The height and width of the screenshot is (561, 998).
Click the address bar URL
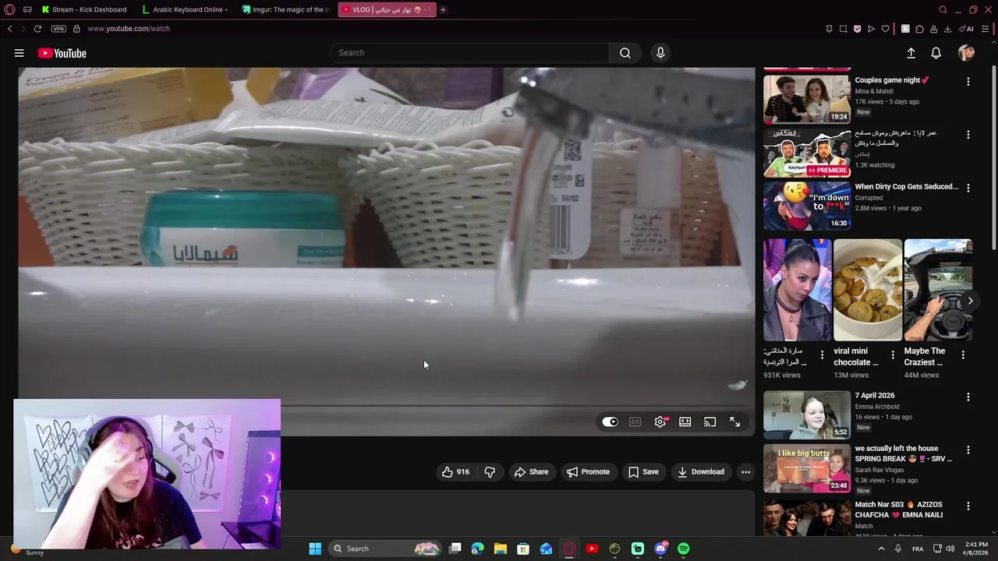click(x=129, y=29)
